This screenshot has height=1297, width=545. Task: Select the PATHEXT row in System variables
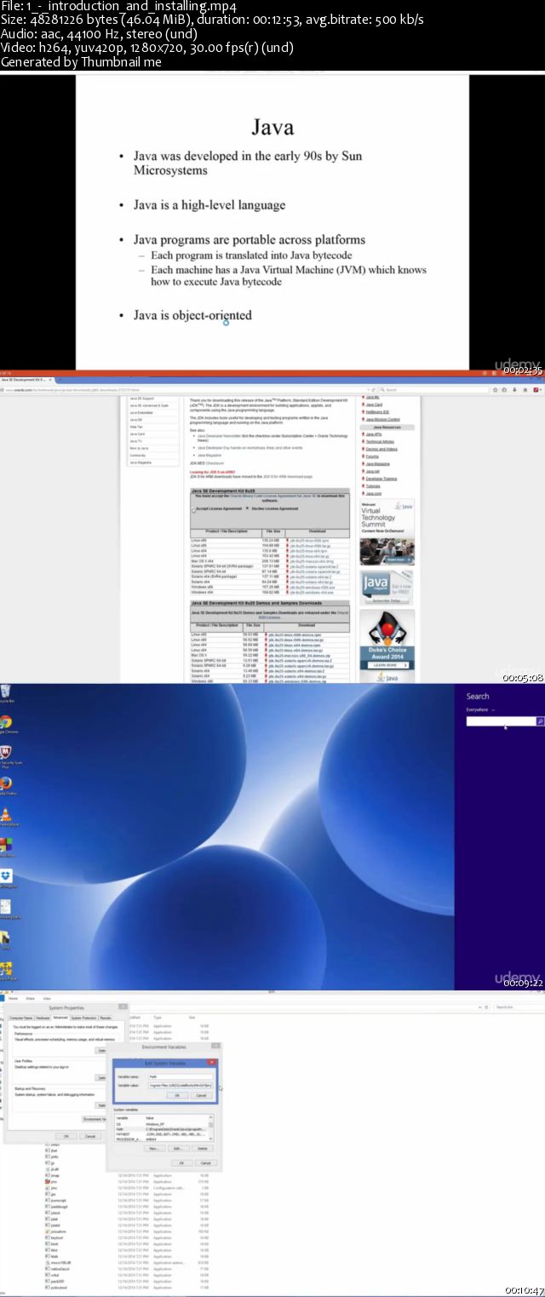pyautogui.click(x=161, y=1133)
